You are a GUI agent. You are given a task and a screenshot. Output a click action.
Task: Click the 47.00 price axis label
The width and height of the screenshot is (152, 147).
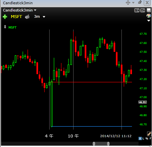click(143, 97)
